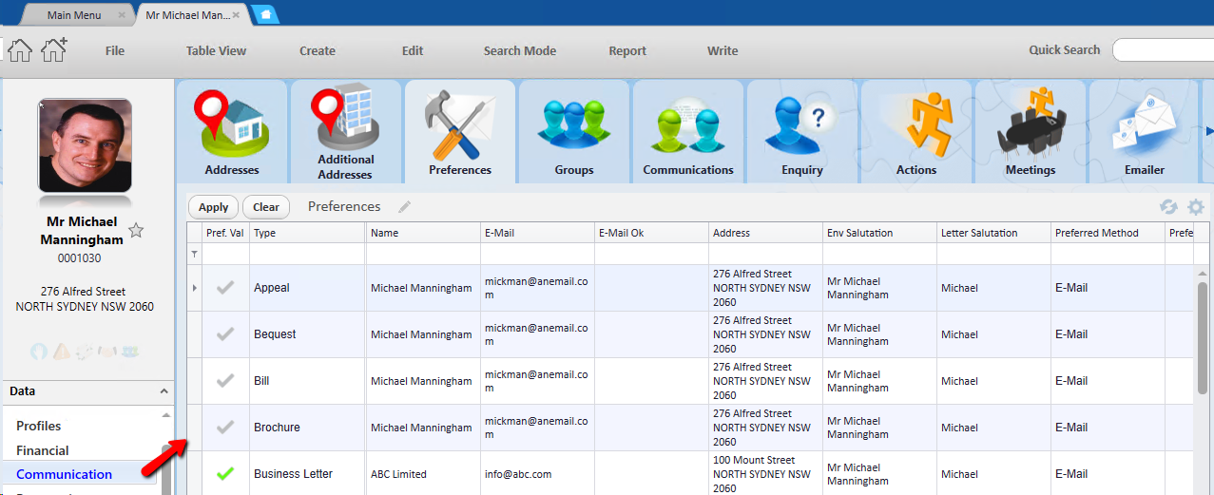The height and width of the screenshot is (495, 1214).
Task: Select the info@abc.com email cell
Action: click(537, 473)
